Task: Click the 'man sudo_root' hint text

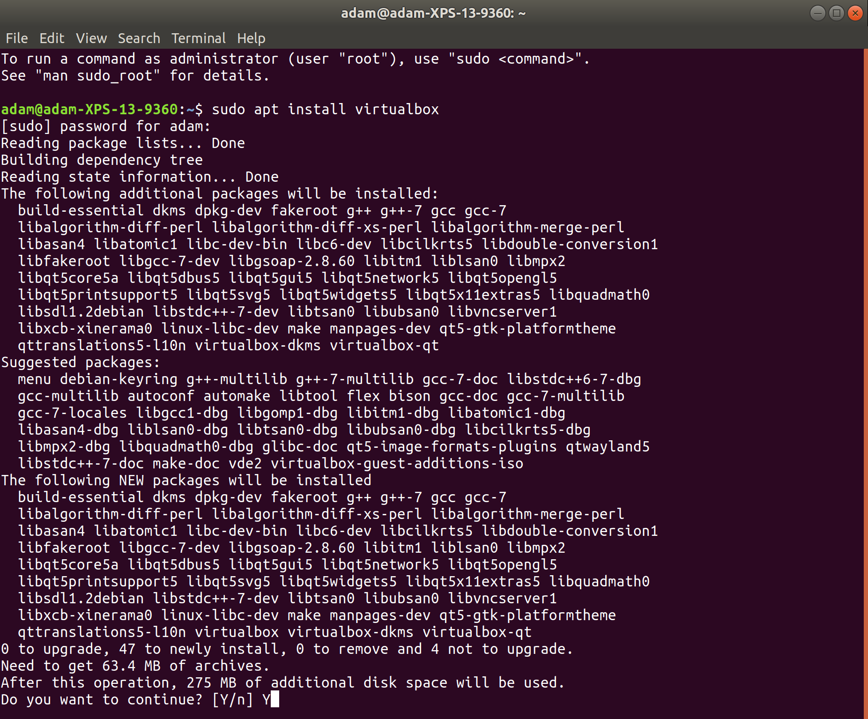Action: pos(97,75)
